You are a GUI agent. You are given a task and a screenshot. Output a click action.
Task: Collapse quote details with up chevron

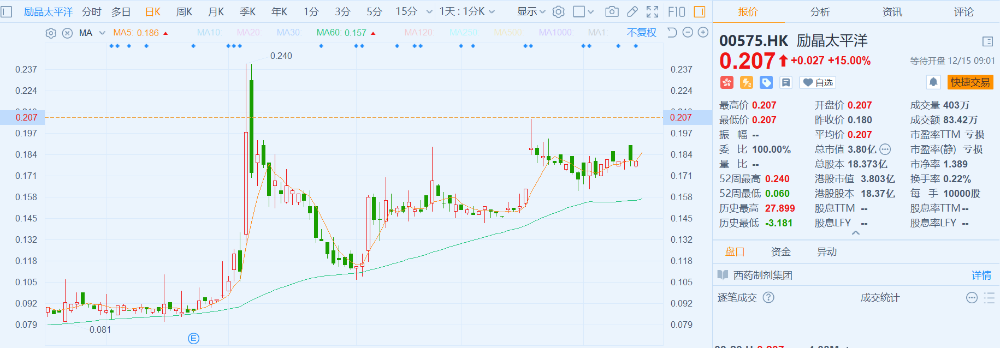[856, 233]
